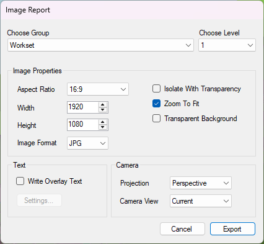Open the Choose Group dropdown showing Workset
The image size is (264, 244).
click(100, 45)
